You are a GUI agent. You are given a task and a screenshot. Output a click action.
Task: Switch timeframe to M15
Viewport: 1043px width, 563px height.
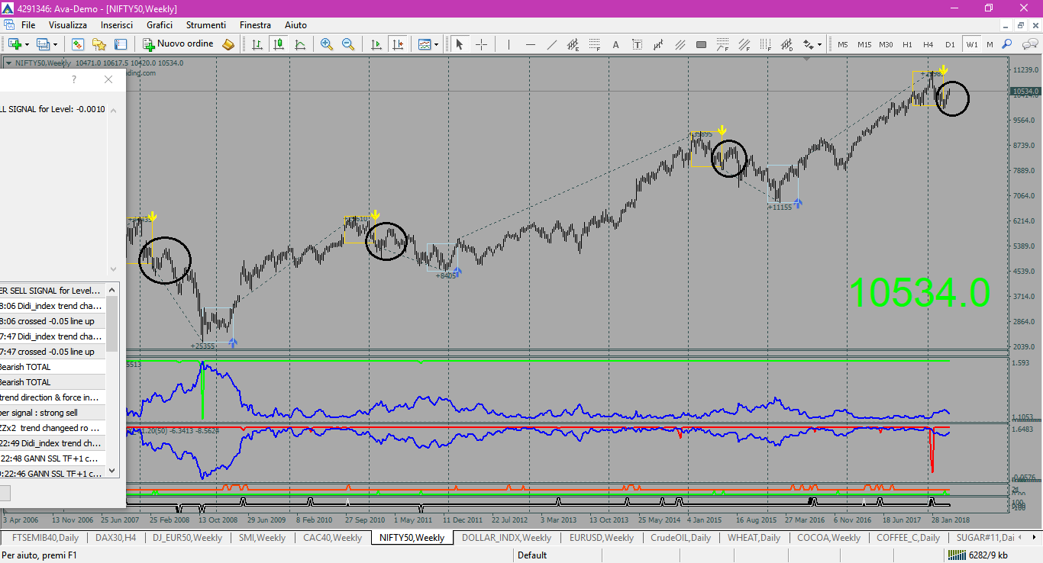[x=864, y=44]
